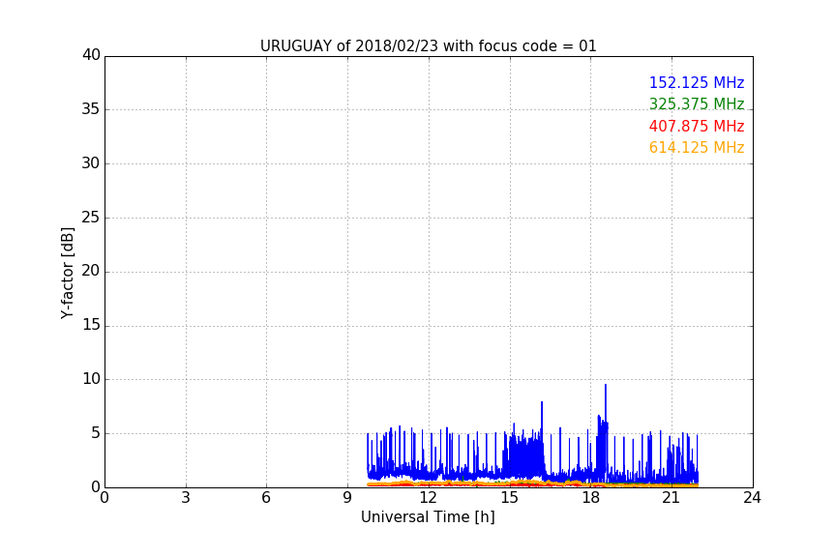Select the 325.375 MHz legend label
The image size is (836, 557).
point(697,103)
